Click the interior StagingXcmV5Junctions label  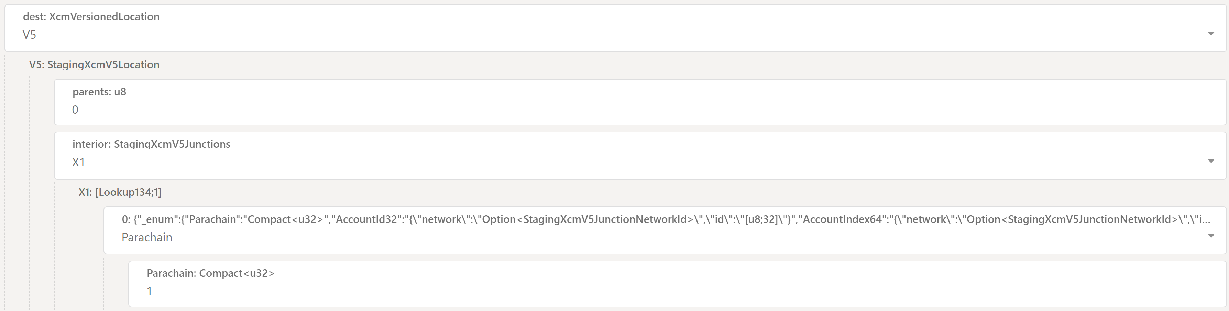[x=151, y=144]
